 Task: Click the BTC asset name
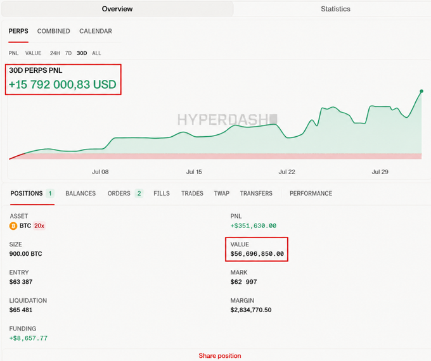click(x=25, y=226)
